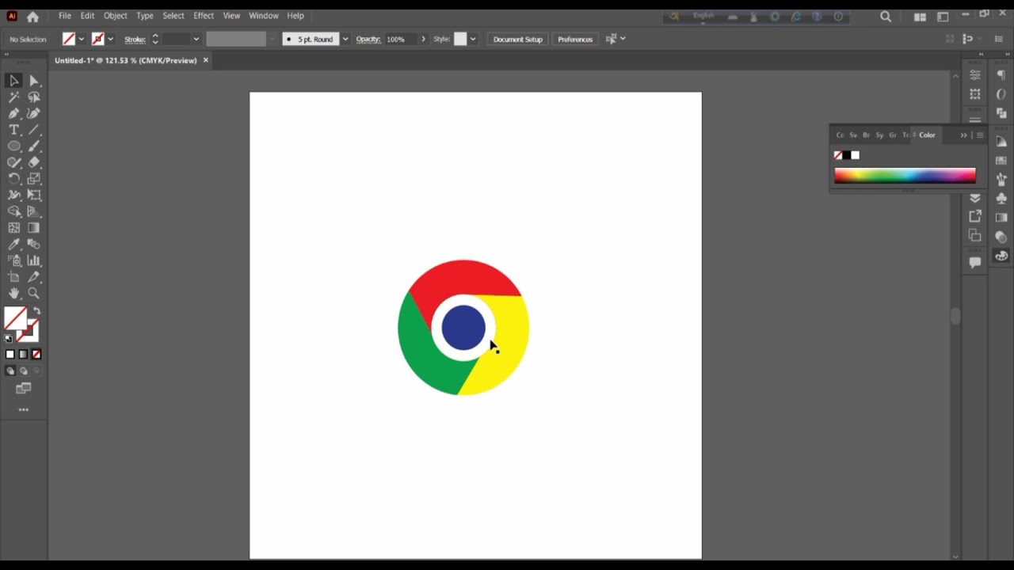Select the Shape Builder tool
Viewport: 1014px width, 570px height.
point(13,211)
